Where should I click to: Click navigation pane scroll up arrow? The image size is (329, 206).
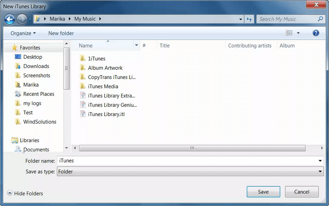pos(67,43)
